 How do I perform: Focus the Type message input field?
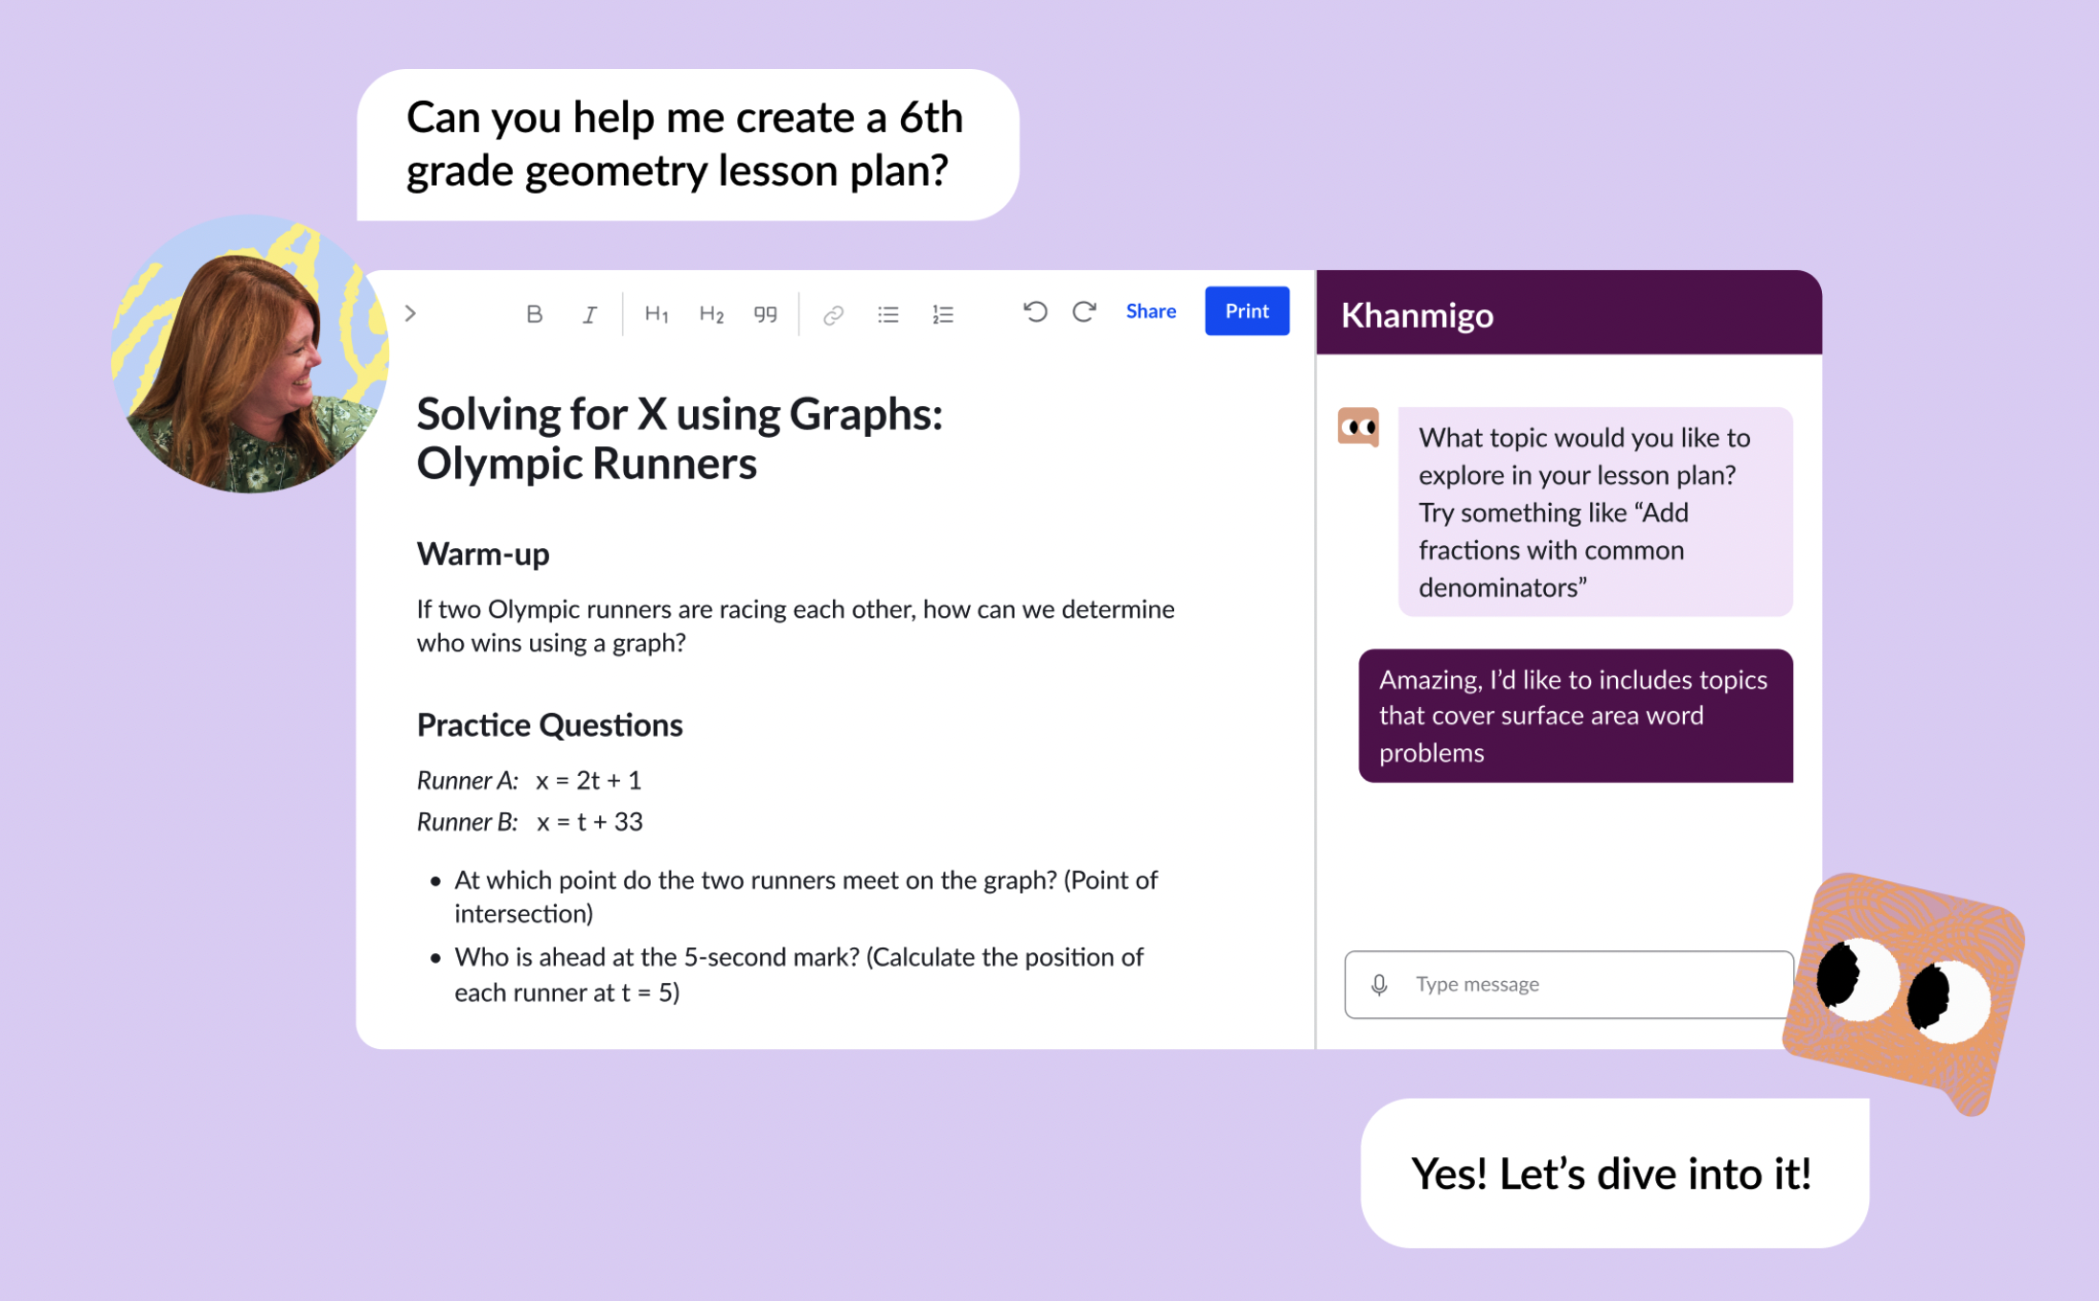1569,984
